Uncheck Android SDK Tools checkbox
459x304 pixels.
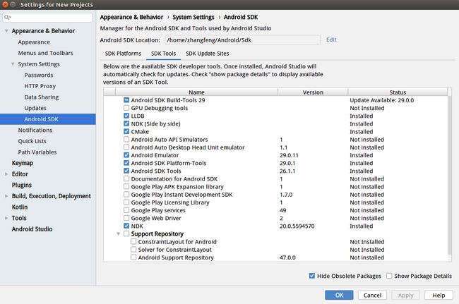click(126, 171)
